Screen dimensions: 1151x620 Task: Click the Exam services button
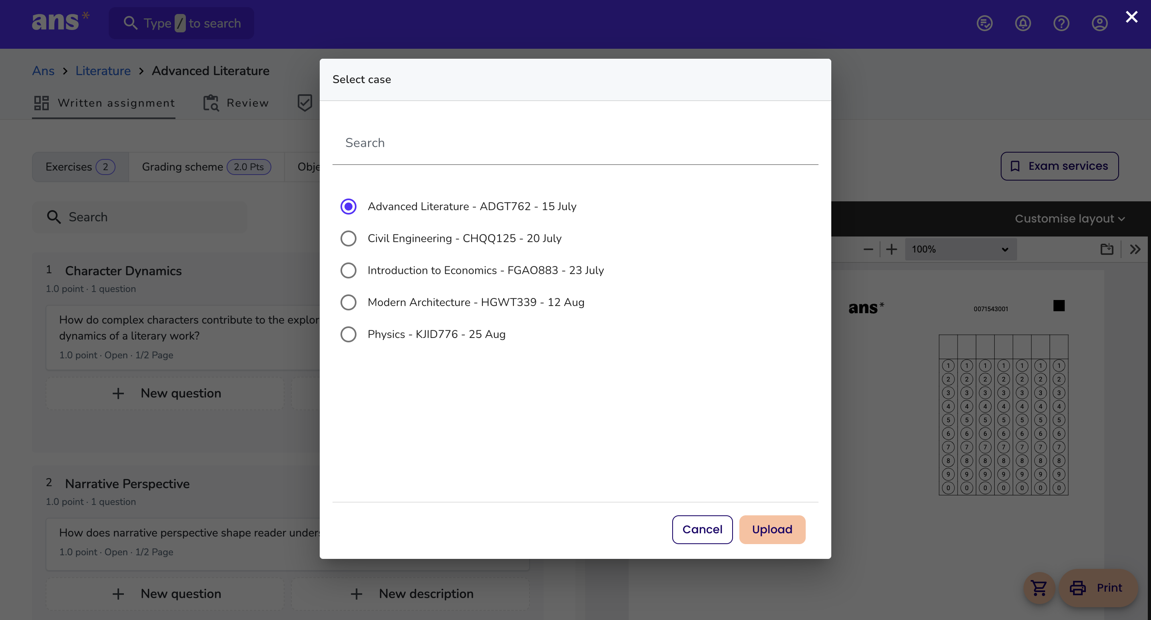point(1059,166)
